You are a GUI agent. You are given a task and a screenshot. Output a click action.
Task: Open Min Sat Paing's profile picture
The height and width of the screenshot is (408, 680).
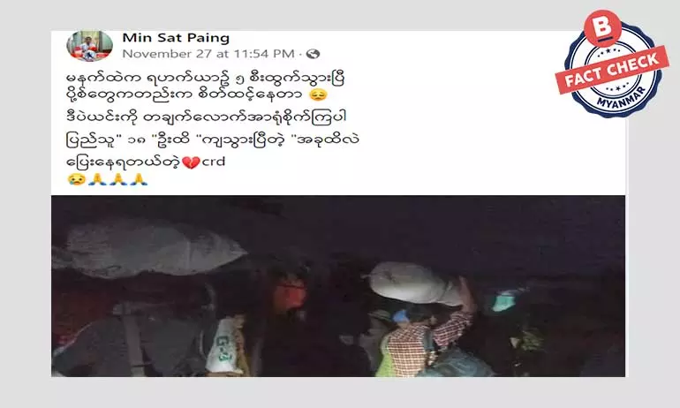point(90,46)
